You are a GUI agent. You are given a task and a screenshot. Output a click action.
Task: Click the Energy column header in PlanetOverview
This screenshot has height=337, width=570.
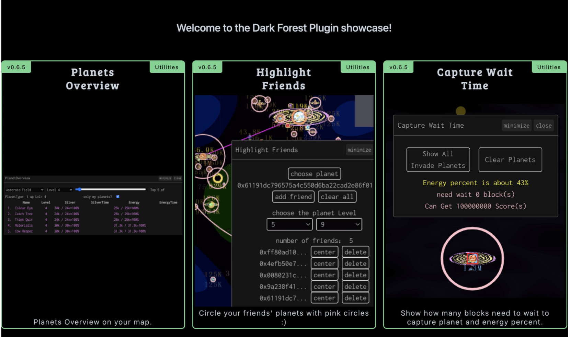click(x=134, y=202)
